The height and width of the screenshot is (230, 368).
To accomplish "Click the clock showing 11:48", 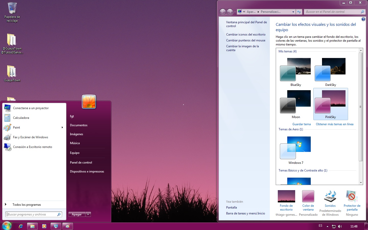I will [354, 226].
